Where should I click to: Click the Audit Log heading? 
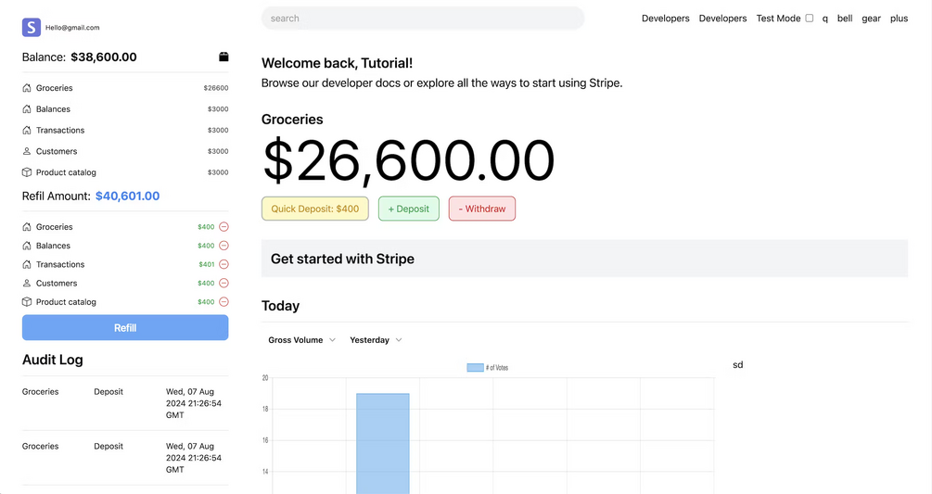[52, 360]
